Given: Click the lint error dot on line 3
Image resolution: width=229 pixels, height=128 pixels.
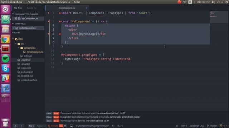Looking at the screenshot, I should click(x=60, y=21).
